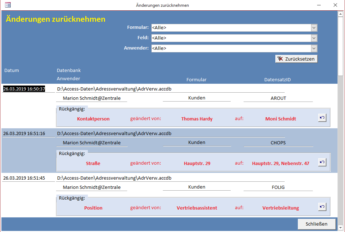This screenshot has width=345, height=232.
Task: Click new value Vertriebsleitung
Action: [x=281, y=208]
